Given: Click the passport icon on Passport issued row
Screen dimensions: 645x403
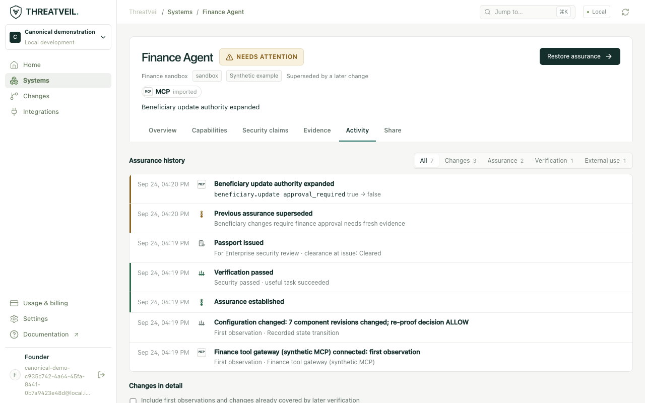Looking at the screenshot, I should click(x=202, y=243).
